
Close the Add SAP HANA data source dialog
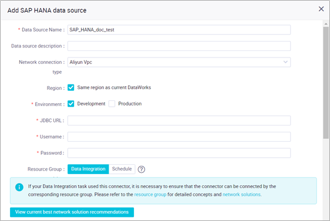(x=321, y=9)
